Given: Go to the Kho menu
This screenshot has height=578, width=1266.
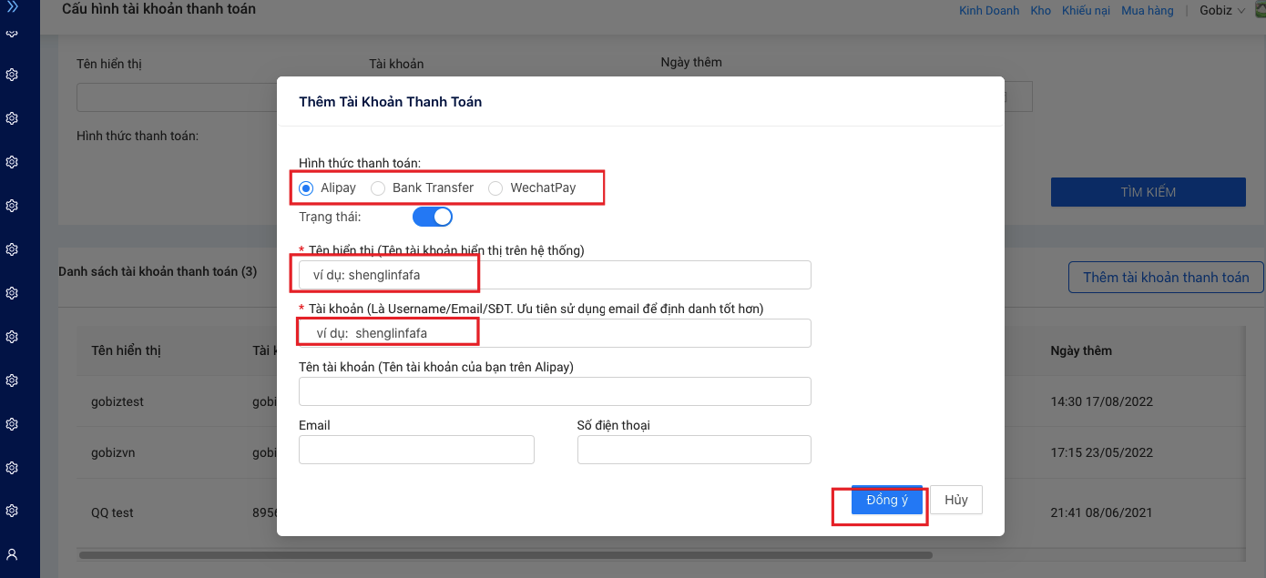Looking at the screenshot, I should (x=1040, y=11).
